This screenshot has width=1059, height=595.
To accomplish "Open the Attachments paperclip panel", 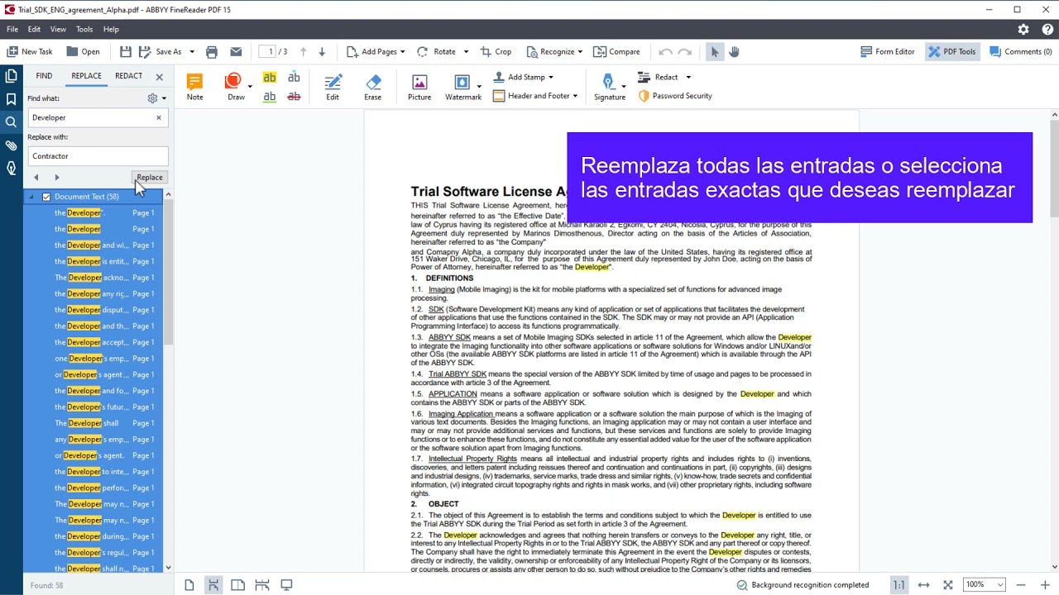I will tap(12, 145).
